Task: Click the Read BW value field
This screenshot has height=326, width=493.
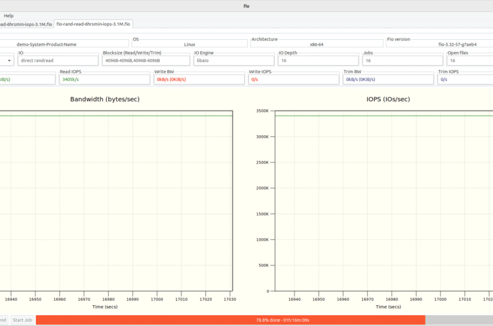Action: (28, 80)
